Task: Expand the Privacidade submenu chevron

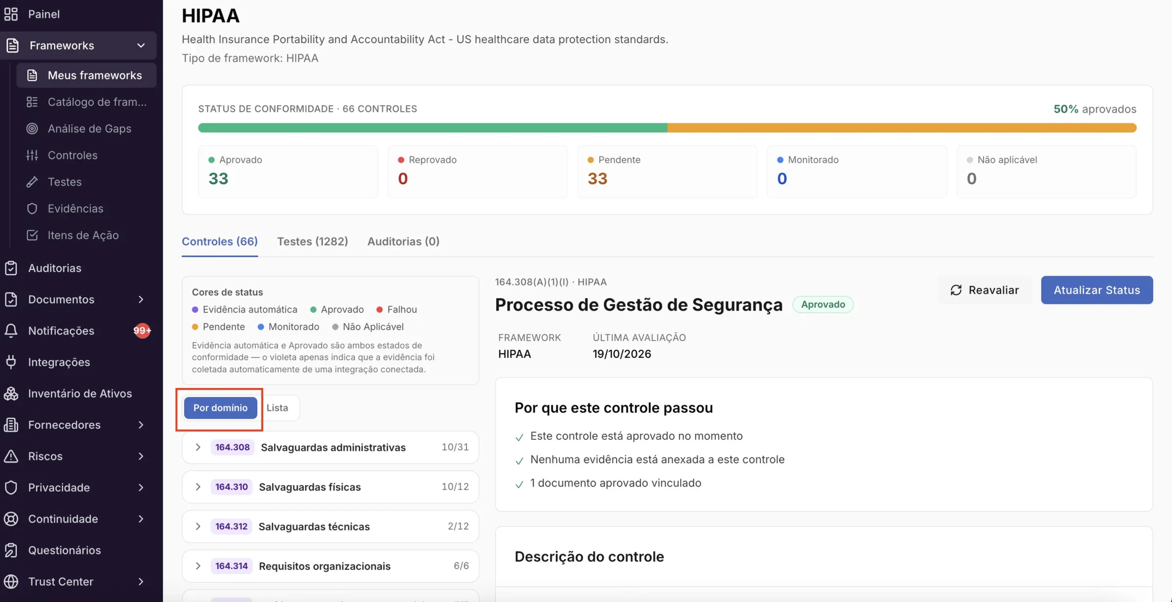Action: [x=141, y=487]
